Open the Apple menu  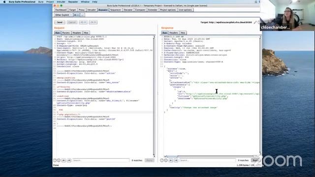(4, 2)
